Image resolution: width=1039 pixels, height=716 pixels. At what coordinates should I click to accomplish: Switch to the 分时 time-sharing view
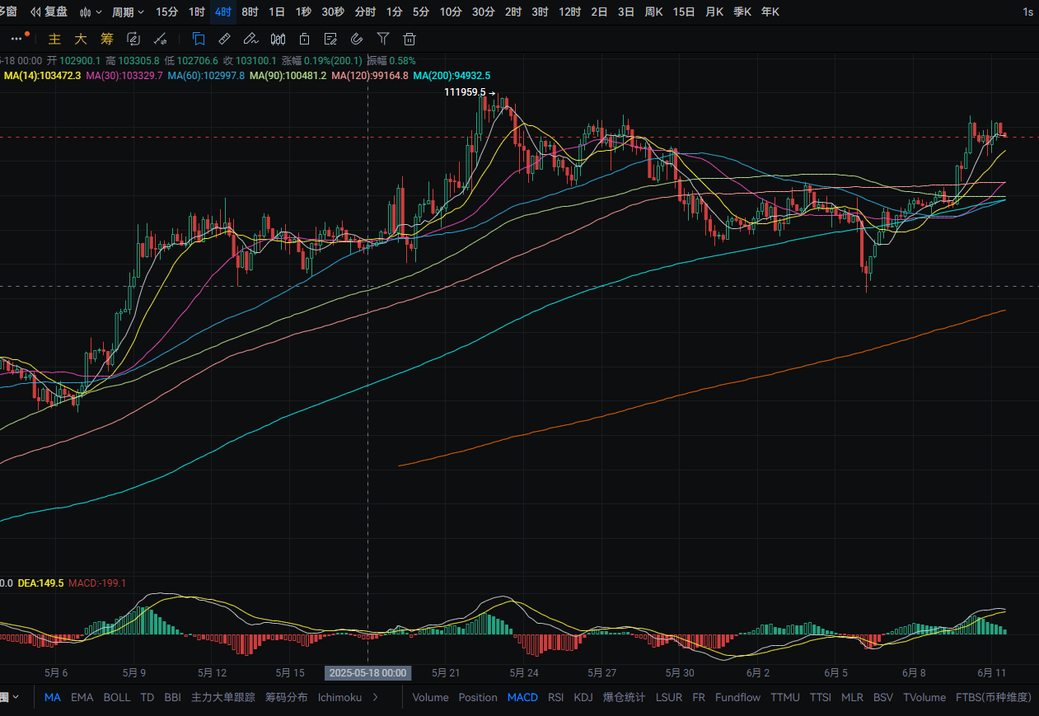tap(365, 12)
